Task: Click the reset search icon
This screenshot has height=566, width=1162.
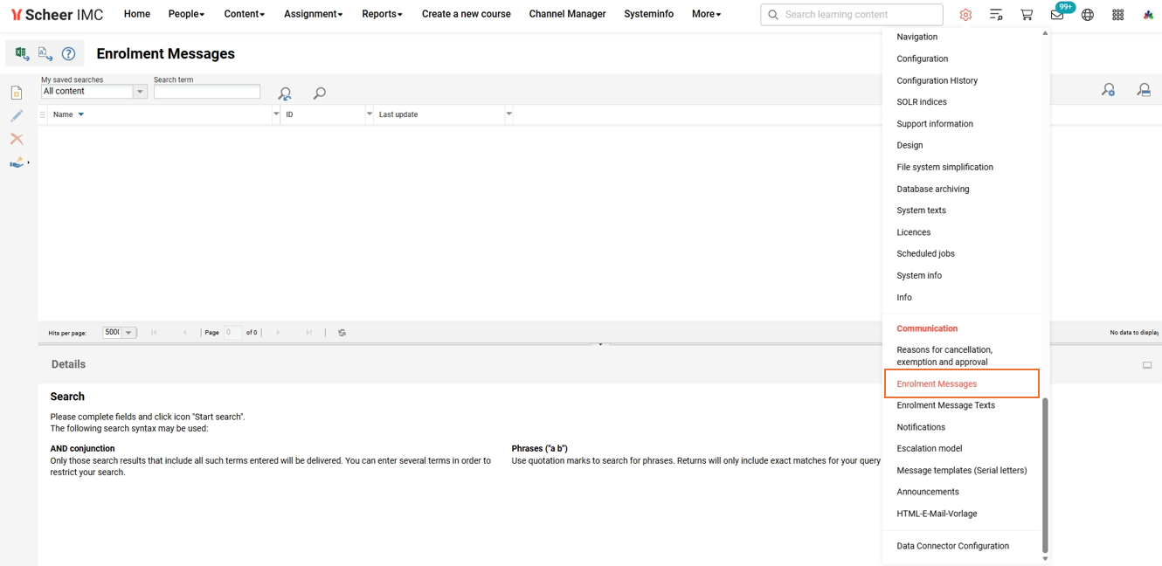Action: [x=285, y=93]
